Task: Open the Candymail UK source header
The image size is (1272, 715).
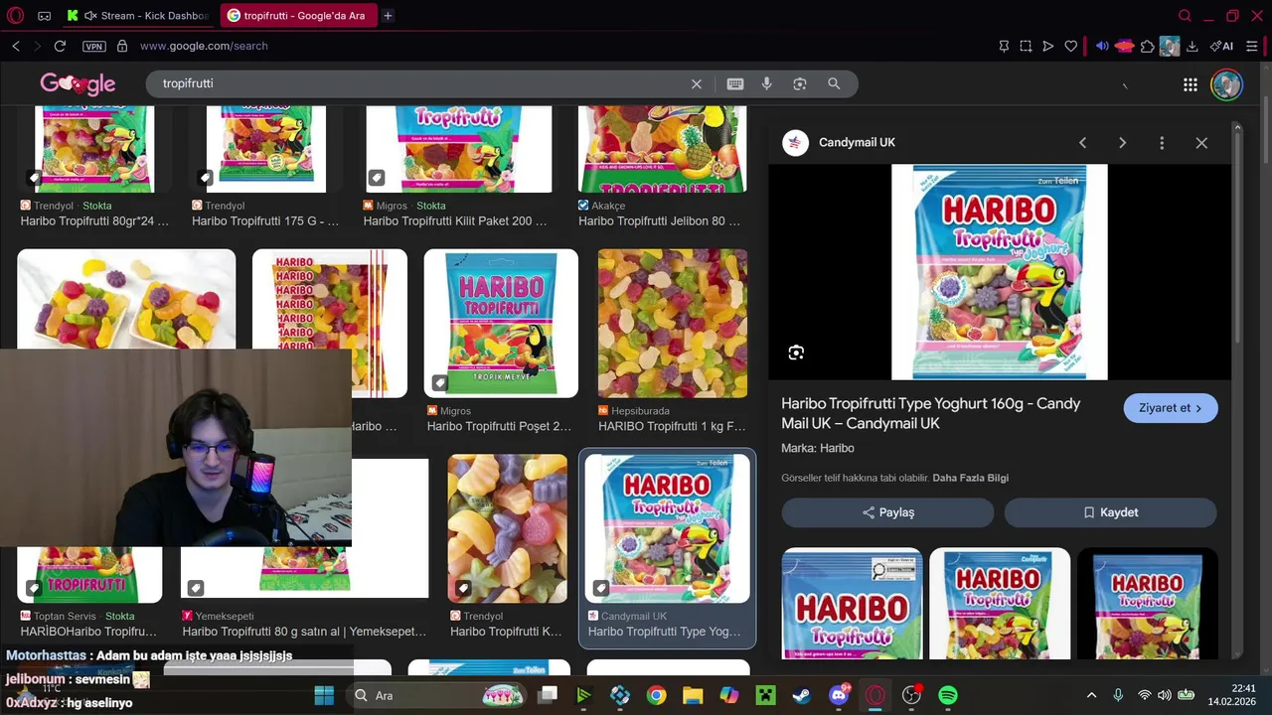Action: pyautogui.click(x=839, y=143)
